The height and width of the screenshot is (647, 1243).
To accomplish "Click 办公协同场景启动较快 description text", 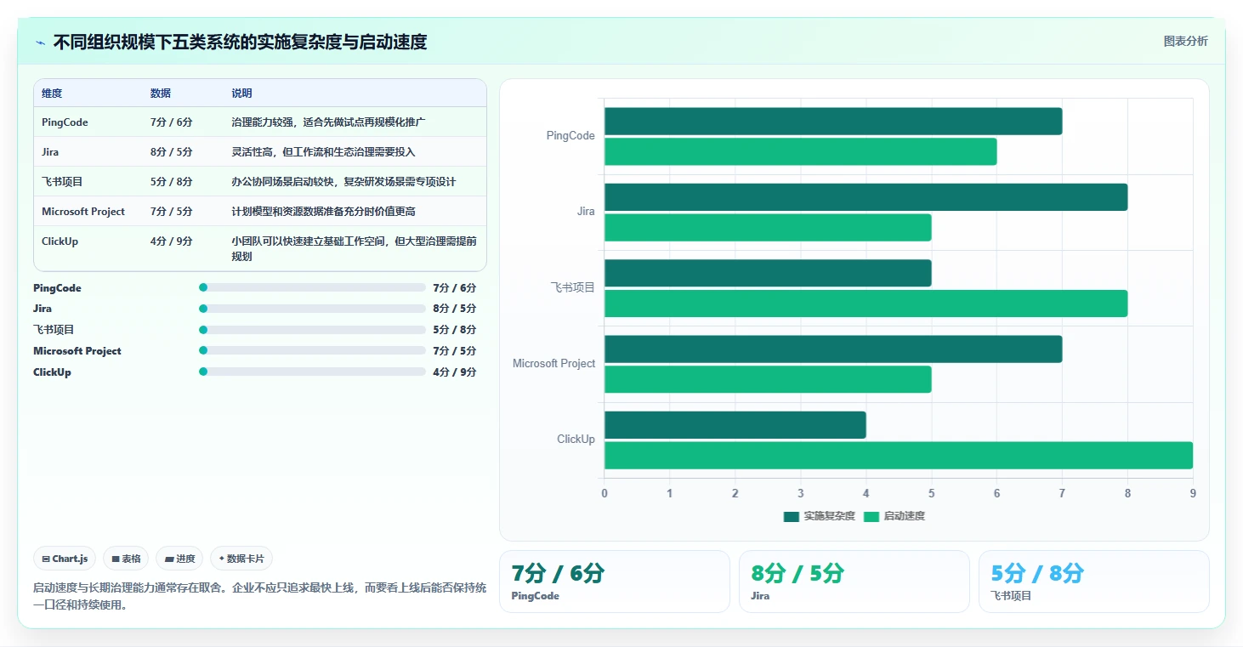I will [344, 182].
